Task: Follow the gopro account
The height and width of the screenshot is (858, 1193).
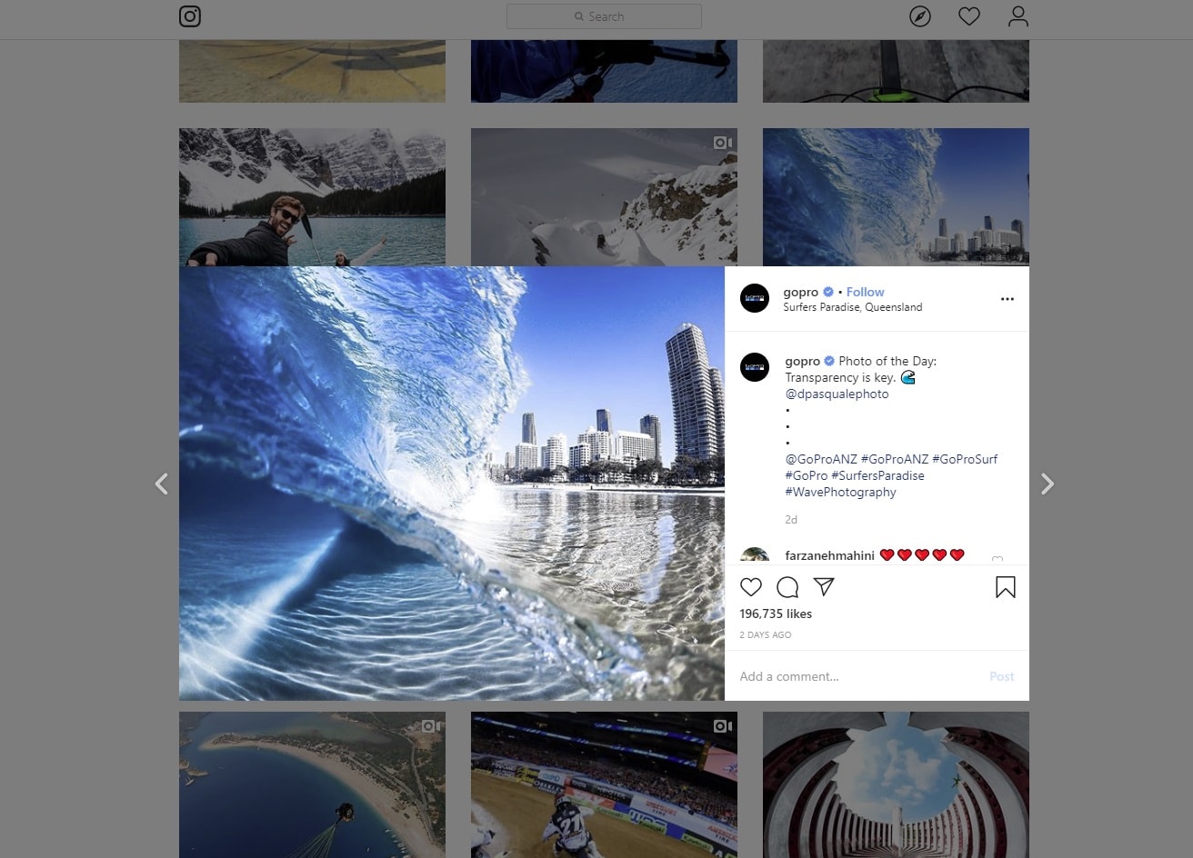Action: (x=865, y=292)
